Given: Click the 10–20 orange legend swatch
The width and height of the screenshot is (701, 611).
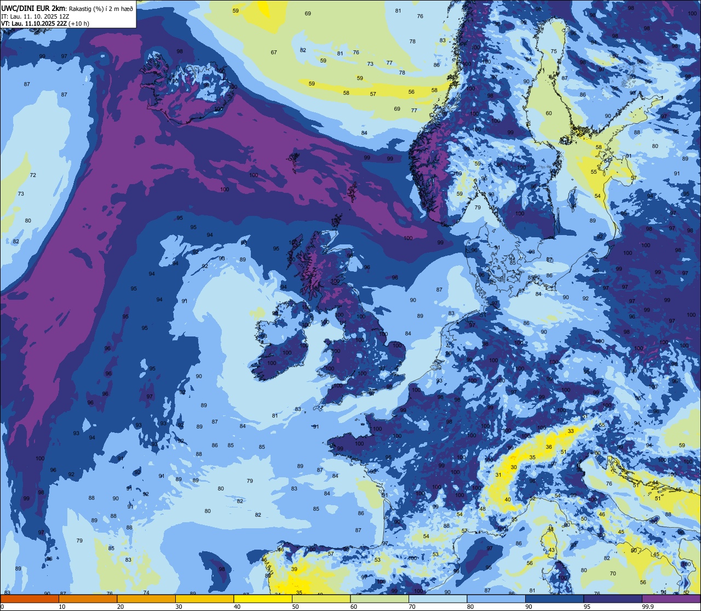Looking at the screenshot, I should (x=88, y=599).
